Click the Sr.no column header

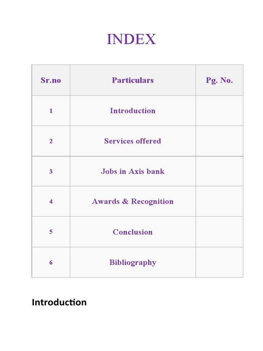coord(51,80)
